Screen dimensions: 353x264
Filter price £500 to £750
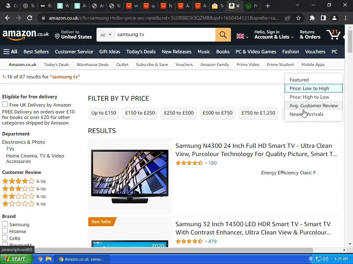pos(218,113)
